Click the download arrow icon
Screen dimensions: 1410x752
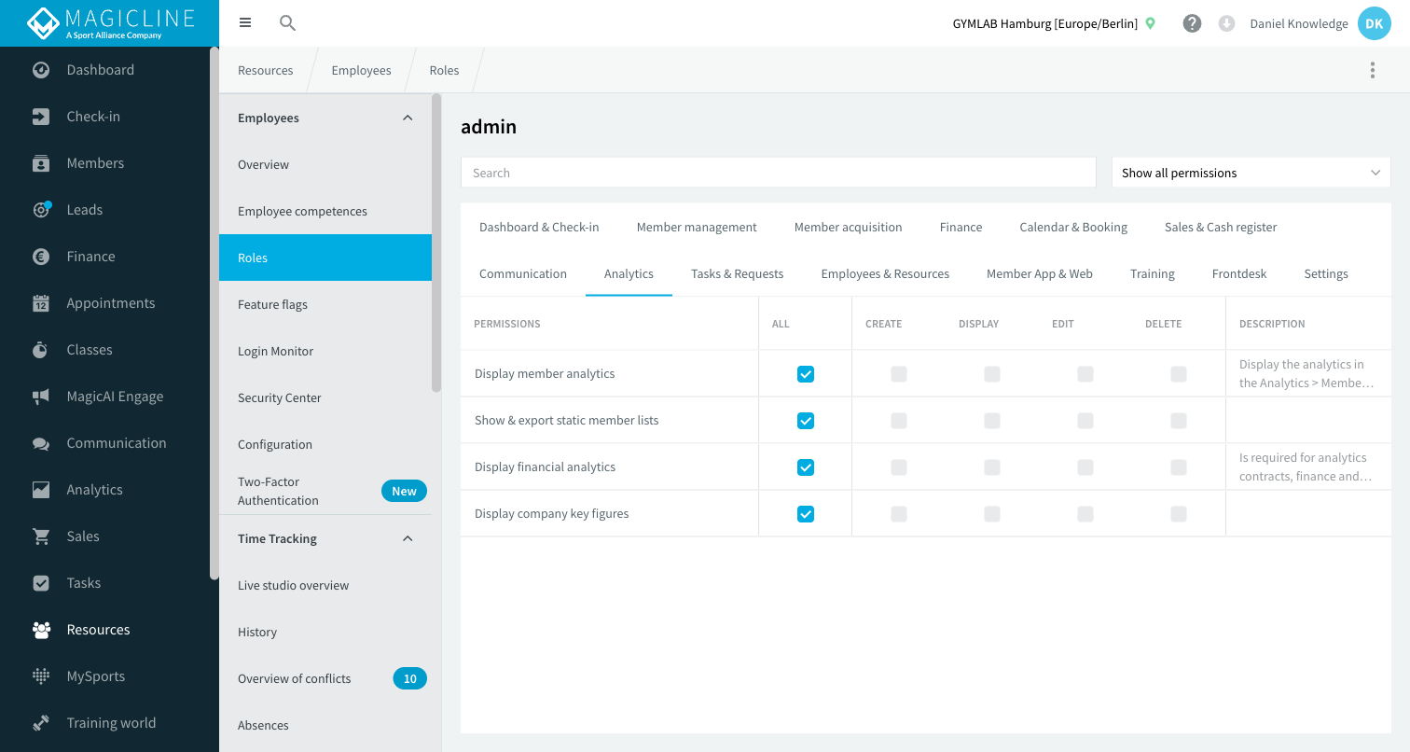pyautogui.click(x=1227, y=23)
